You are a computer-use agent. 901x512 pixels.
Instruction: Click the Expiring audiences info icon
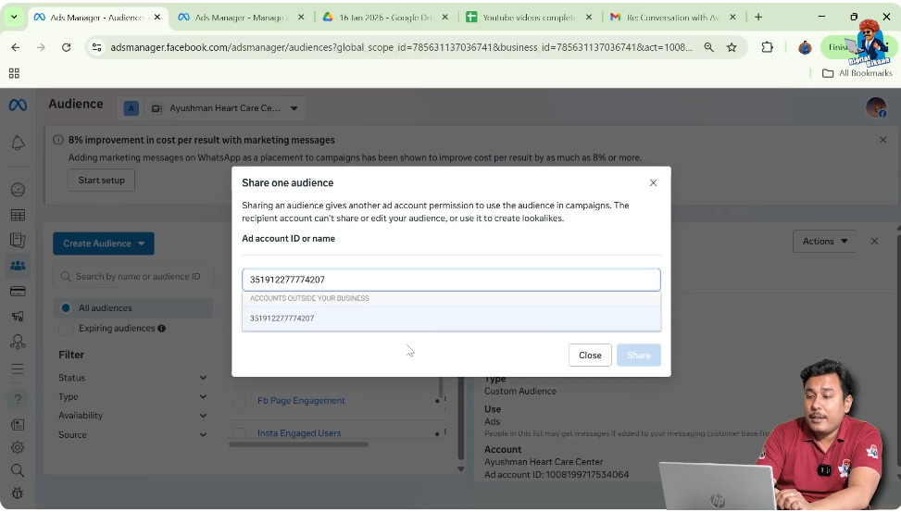161,329
